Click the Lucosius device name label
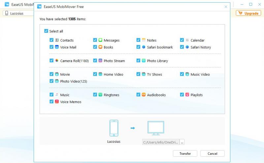 [x=114, y=142]
